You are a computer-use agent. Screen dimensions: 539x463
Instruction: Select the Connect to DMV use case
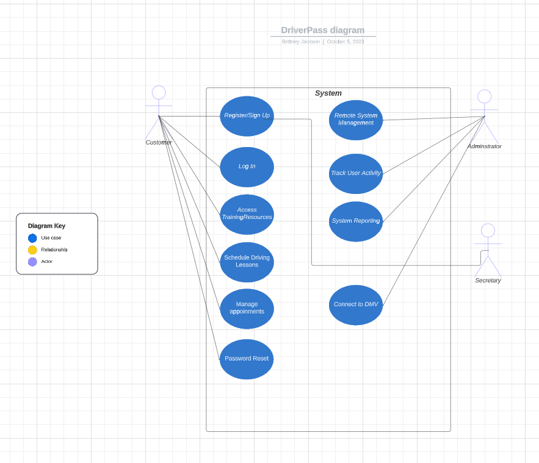tap(356, 305)
